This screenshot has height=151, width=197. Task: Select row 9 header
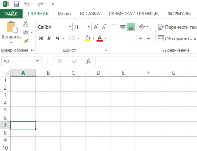(x=5, y=140)
